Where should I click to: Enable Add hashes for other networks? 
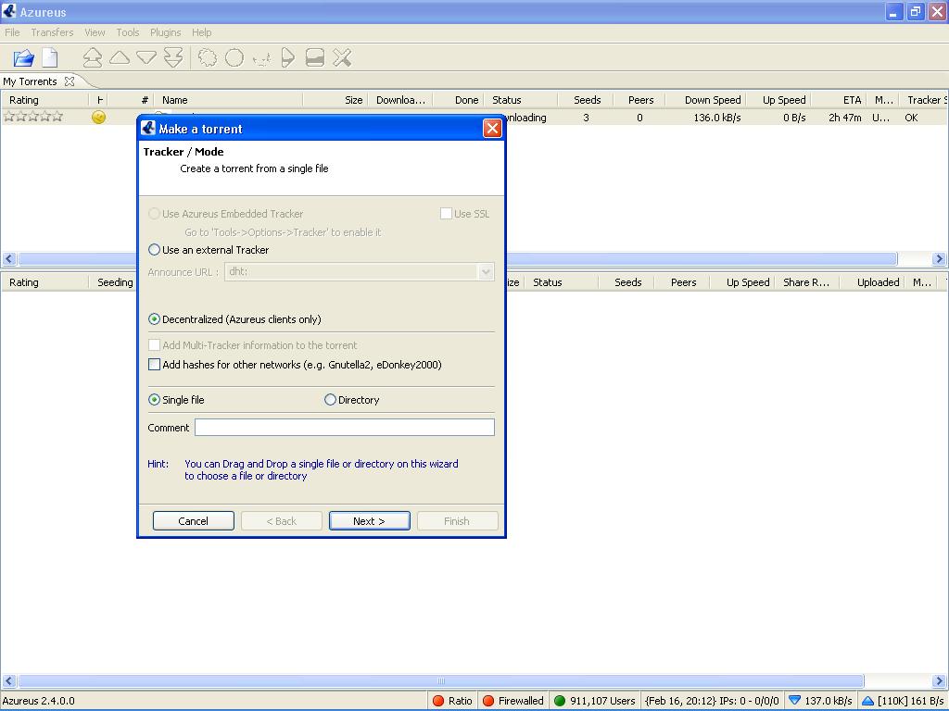pyautogui.click(x=155, y=365)
